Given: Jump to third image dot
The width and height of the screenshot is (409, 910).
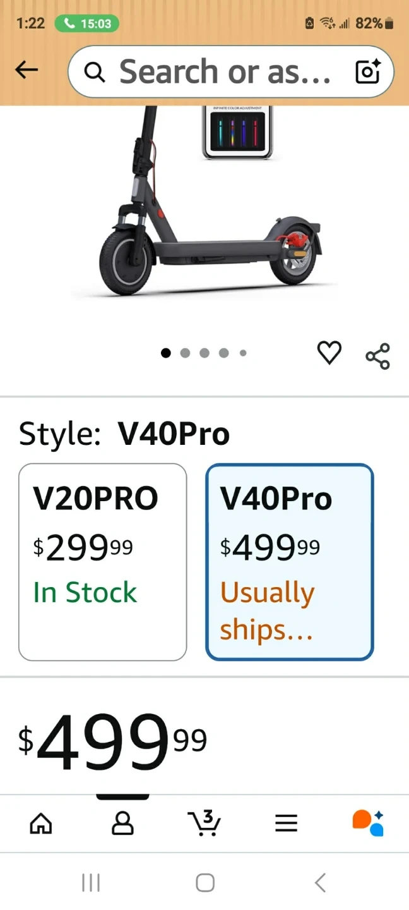Looking at the screenshot, I should click(x=204, y=353).
